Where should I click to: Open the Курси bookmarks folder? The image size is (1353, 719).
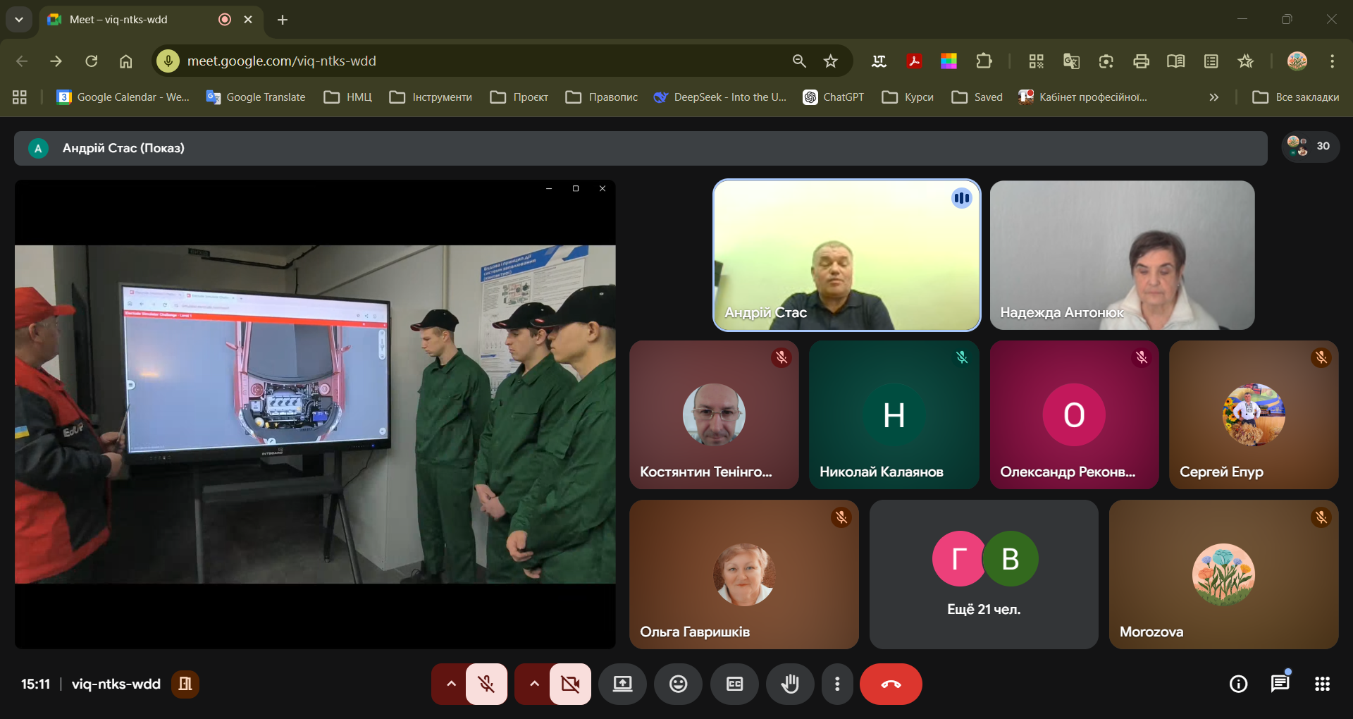[908, 97]
